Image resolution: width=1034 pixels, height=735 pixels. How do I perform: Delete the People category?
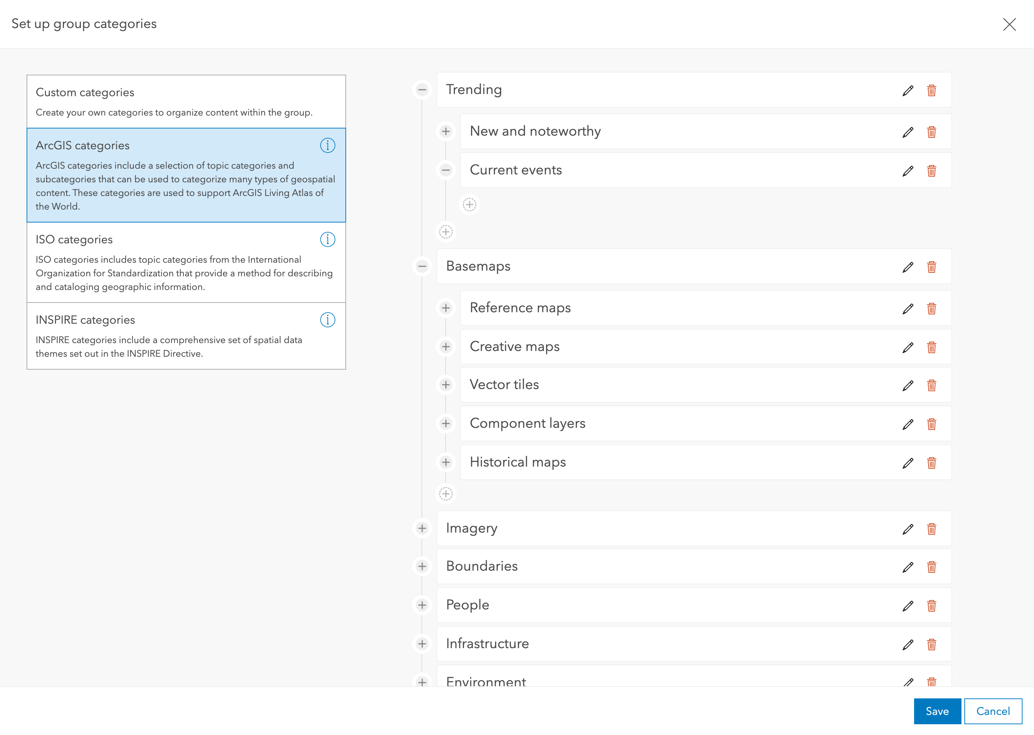[931, 606]
